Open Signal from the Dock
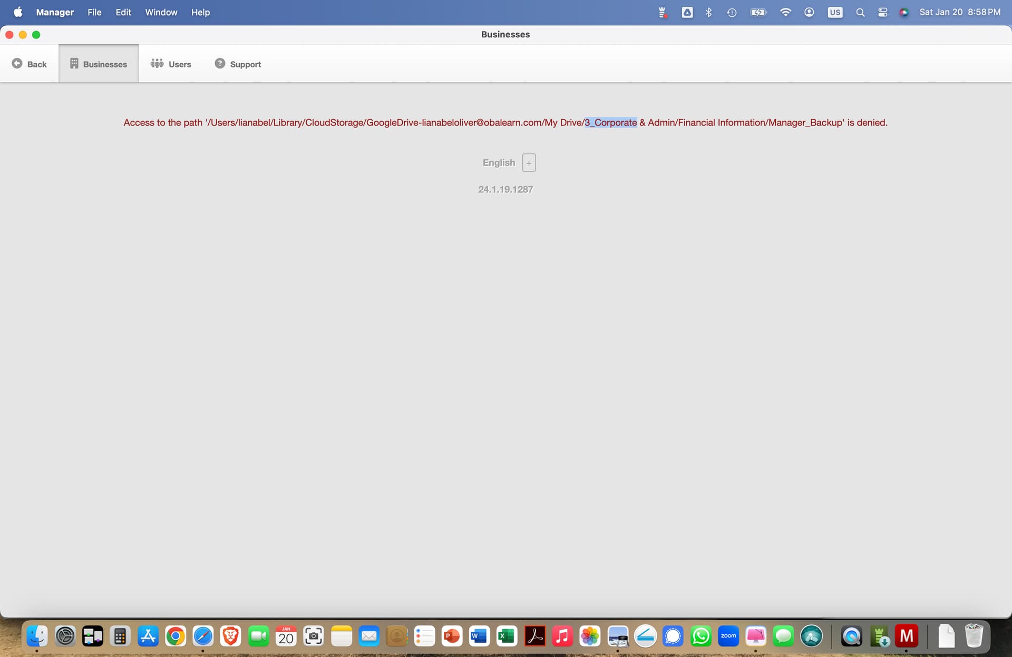1012x657 pixels. tap(673, 636)
